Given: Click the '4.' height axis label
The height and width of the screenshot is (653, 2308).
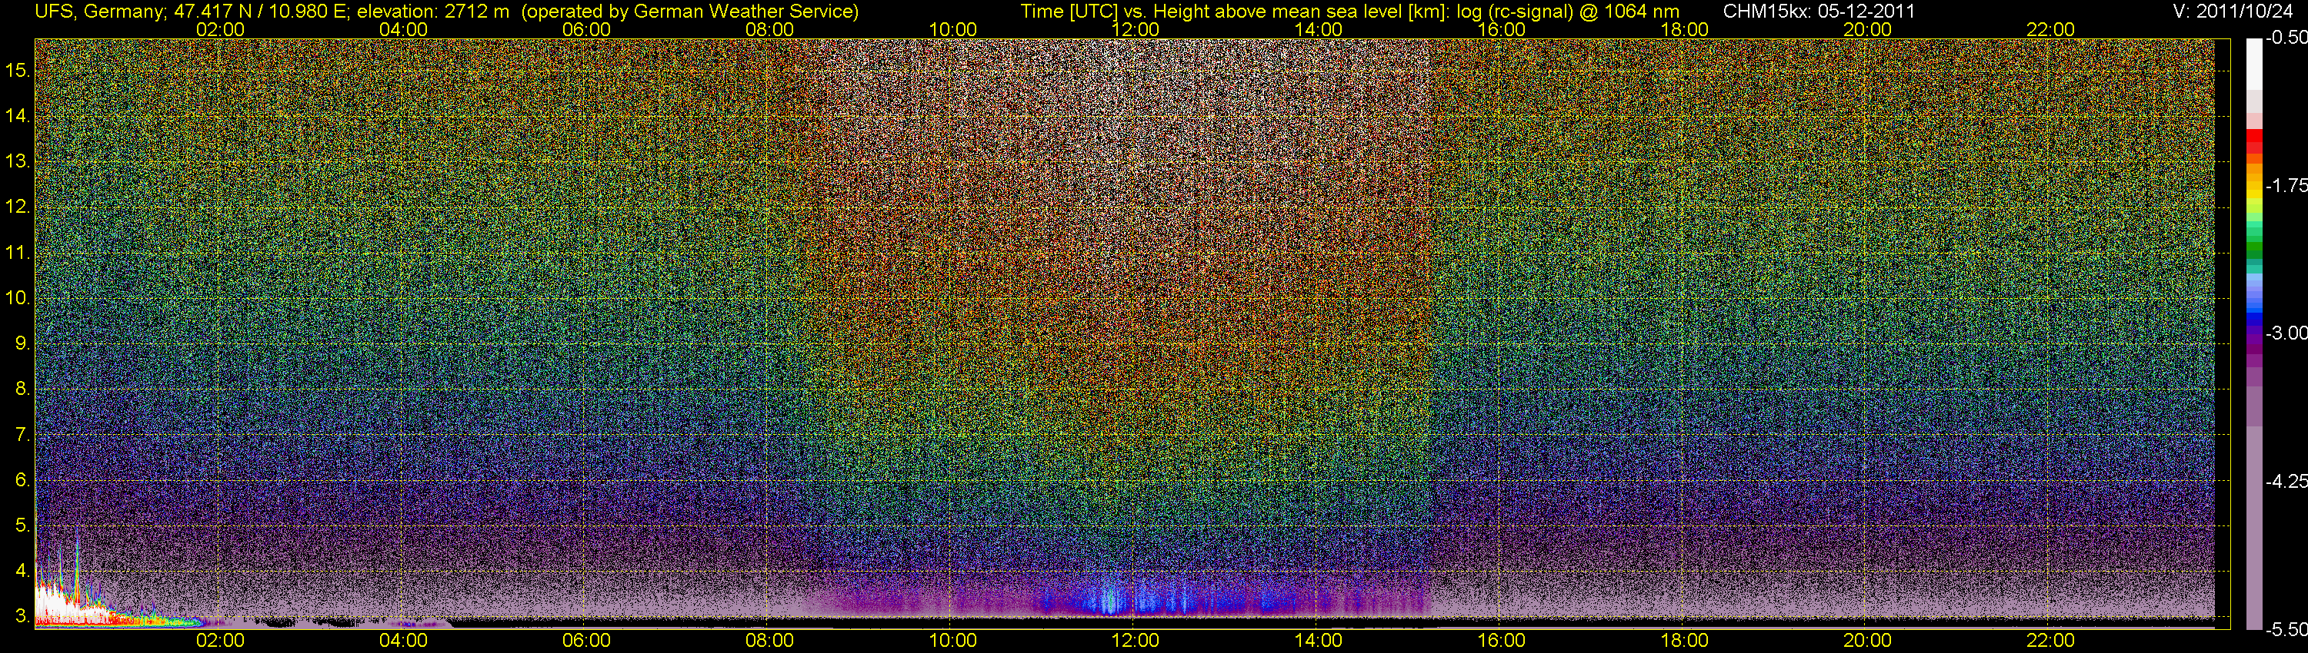Looking at the screenshot, I should pos(22,571).
